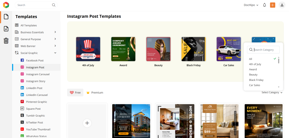The image size is (289, 138).
Task: Expand the General Purpose chevron
Action: coord(55,39)
